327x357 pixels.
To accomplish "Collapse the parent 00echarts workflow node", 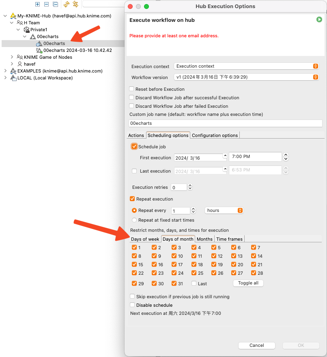I will tap(25, 36).
